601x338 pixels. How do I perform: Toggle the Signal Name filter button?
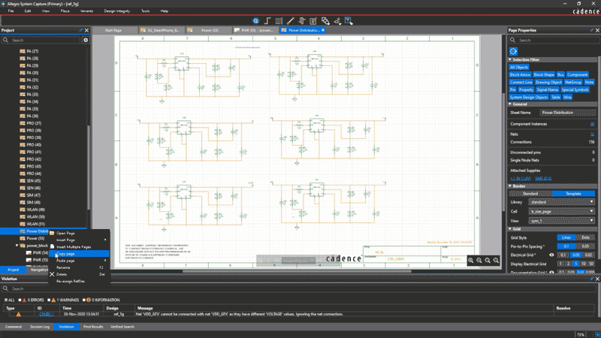(x=547, y=89)
